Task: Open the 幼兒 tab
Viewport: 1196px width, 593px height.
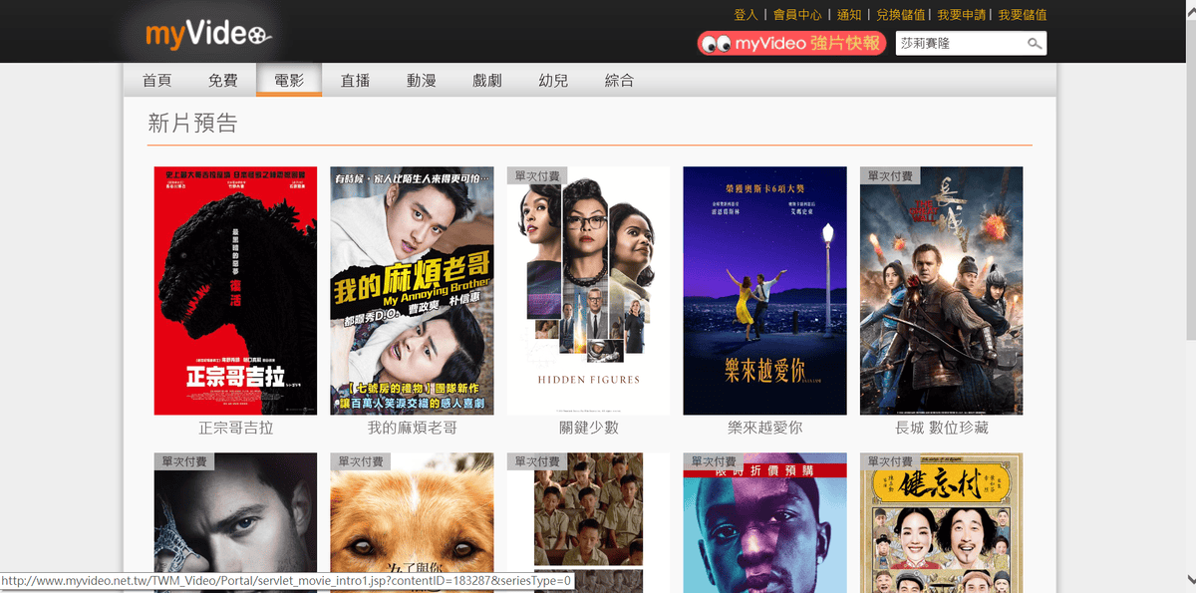Action: pos(553,81)
